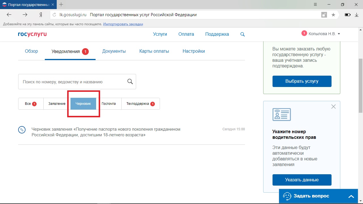
Task: Open site search magnifier in header
Action: 242,34
